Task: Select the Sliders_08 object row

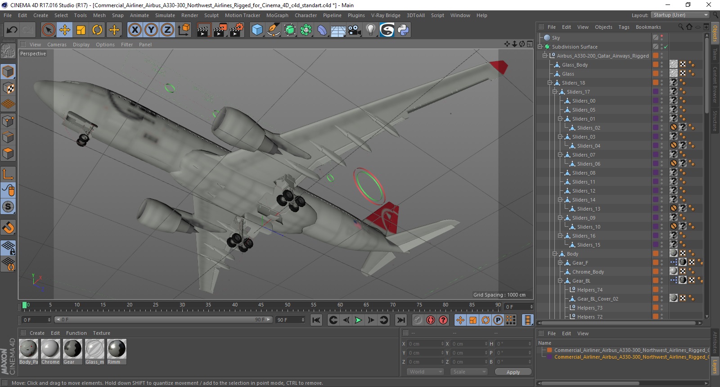Action: [x=584, y=173]
